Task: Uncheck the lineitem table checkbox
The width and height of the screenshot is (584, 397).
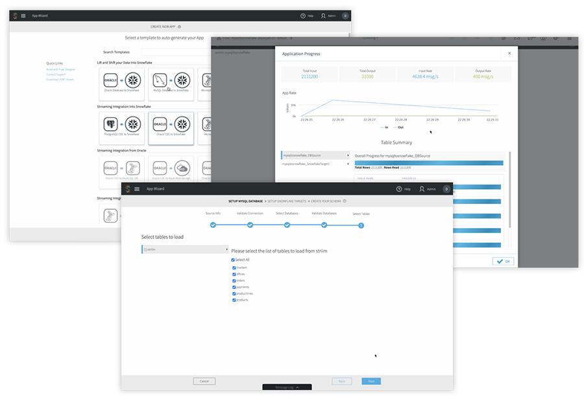Action: click(234, 267)
